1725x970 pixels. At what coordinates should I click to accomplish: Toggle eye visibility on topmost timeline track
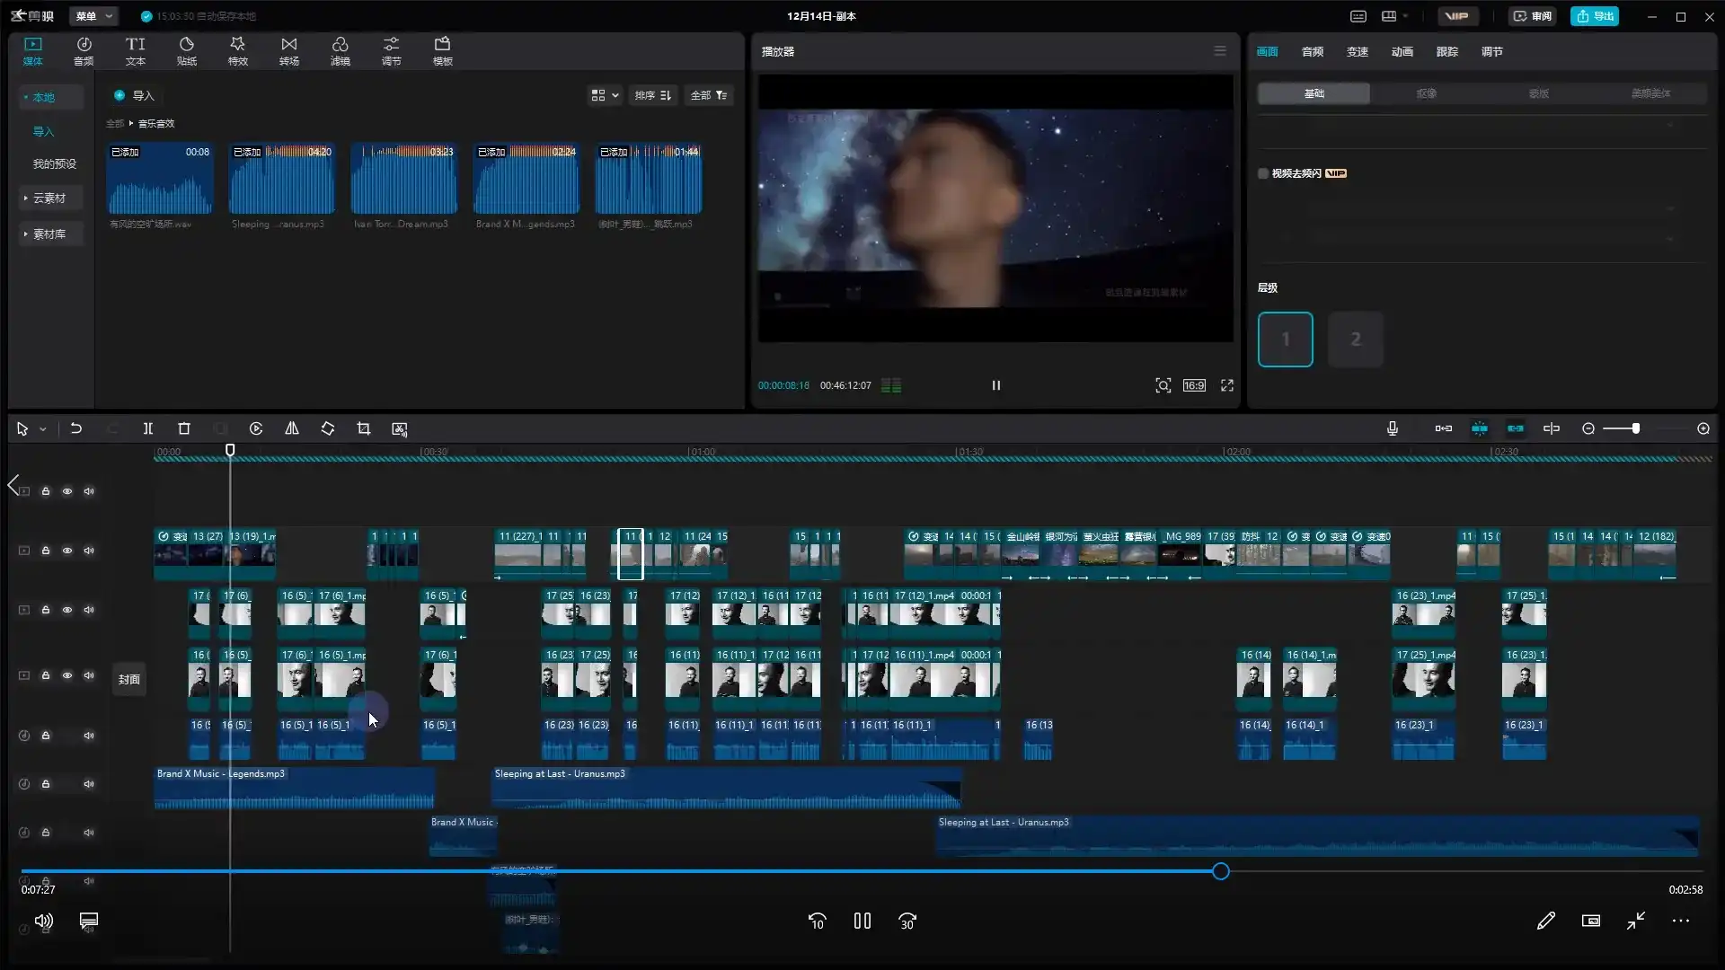coord(67,491)
